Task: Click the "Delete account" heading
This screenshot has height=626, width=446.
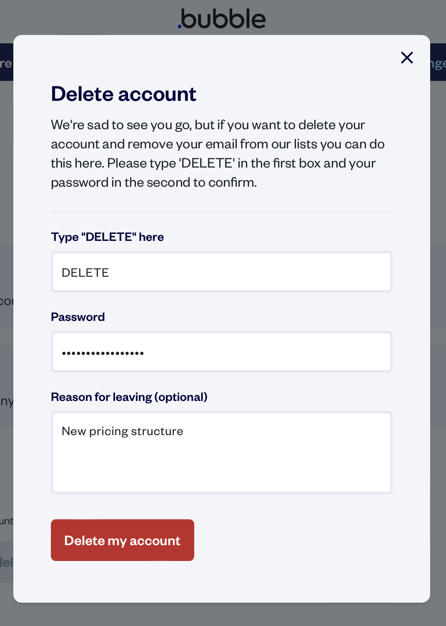Action: coord(123,94)
